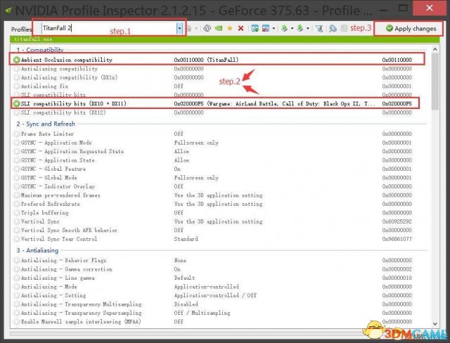Collapse the '2 - Sync and Refresh' section
Viewport: 450px width, 343px height.
(46, 124)
